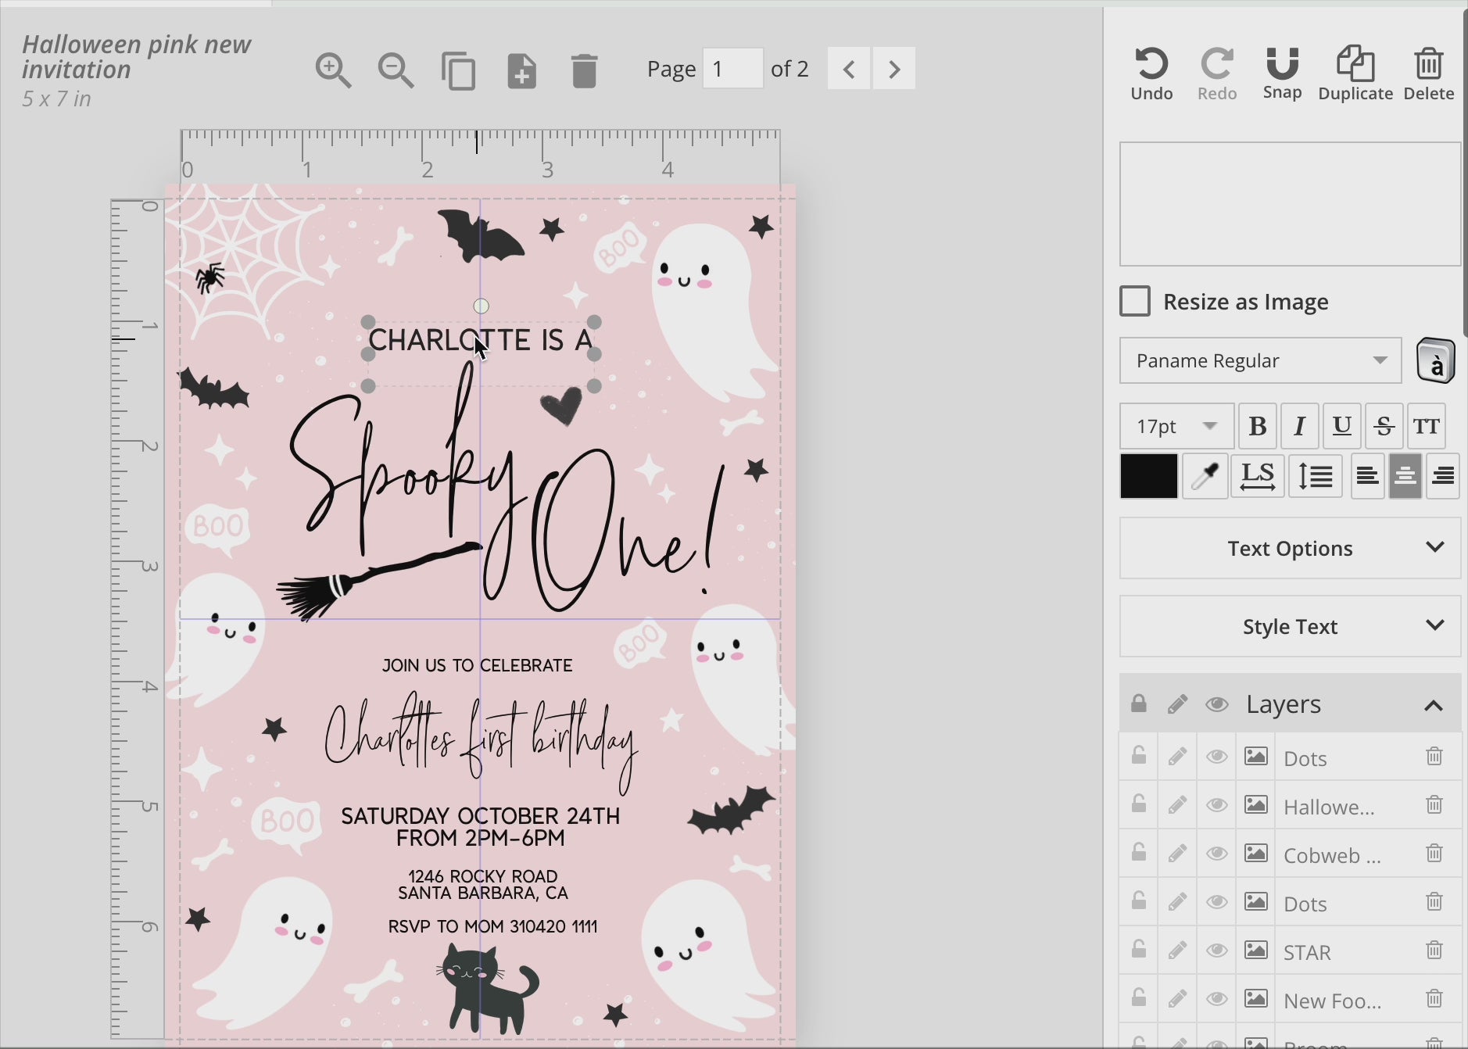Expand the Style Text section
The image size is (1468, 1049).
1290,627
